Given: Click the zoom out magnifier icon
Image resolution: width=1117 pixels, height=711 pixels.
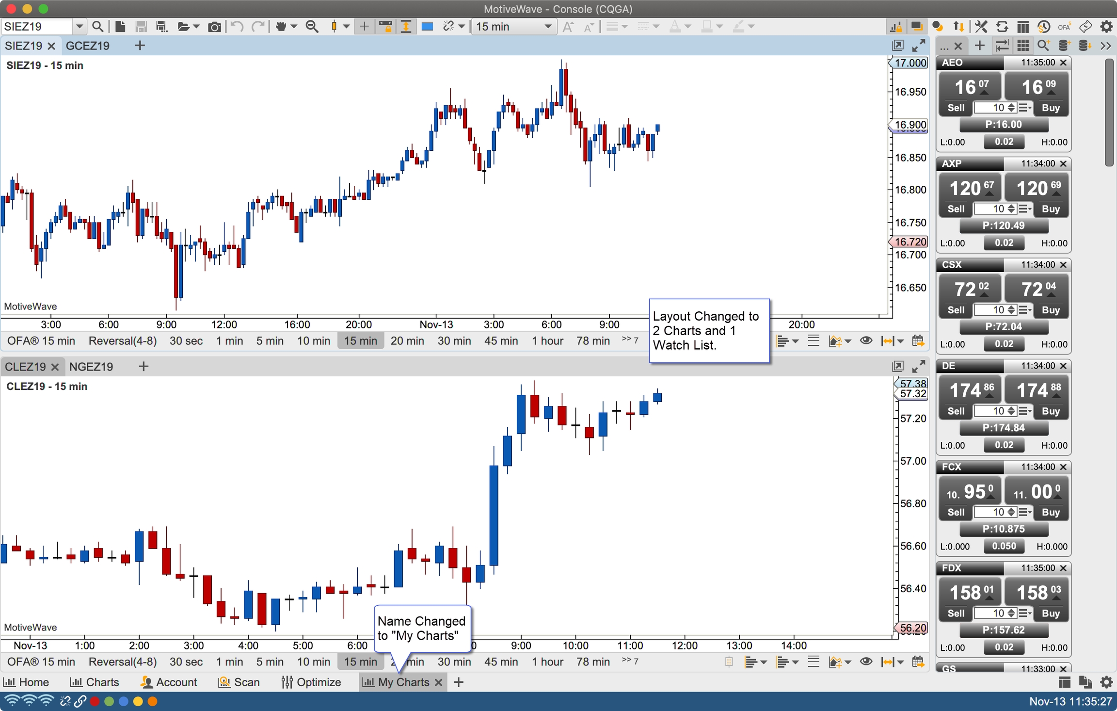Looking at the screenshot, I should (x=312, y=26).
